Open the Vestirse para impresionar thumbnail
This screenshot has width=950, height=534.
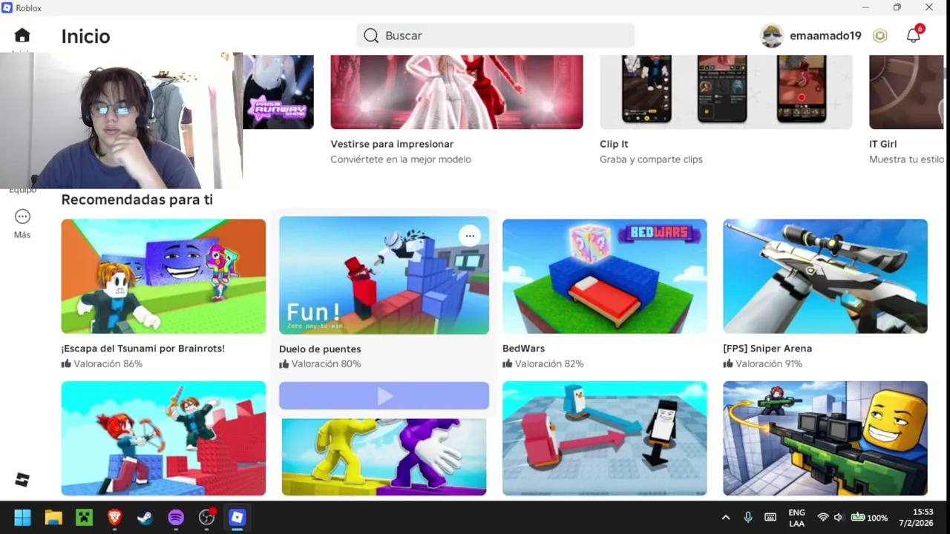[x=456, y=91]
